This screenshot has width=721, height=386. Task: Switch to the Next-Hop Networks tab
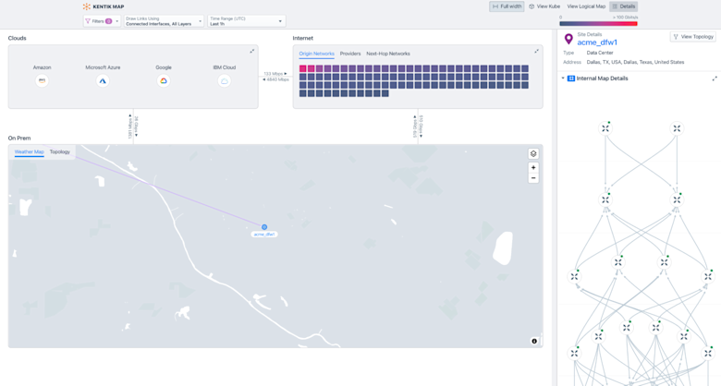(388, 54)
